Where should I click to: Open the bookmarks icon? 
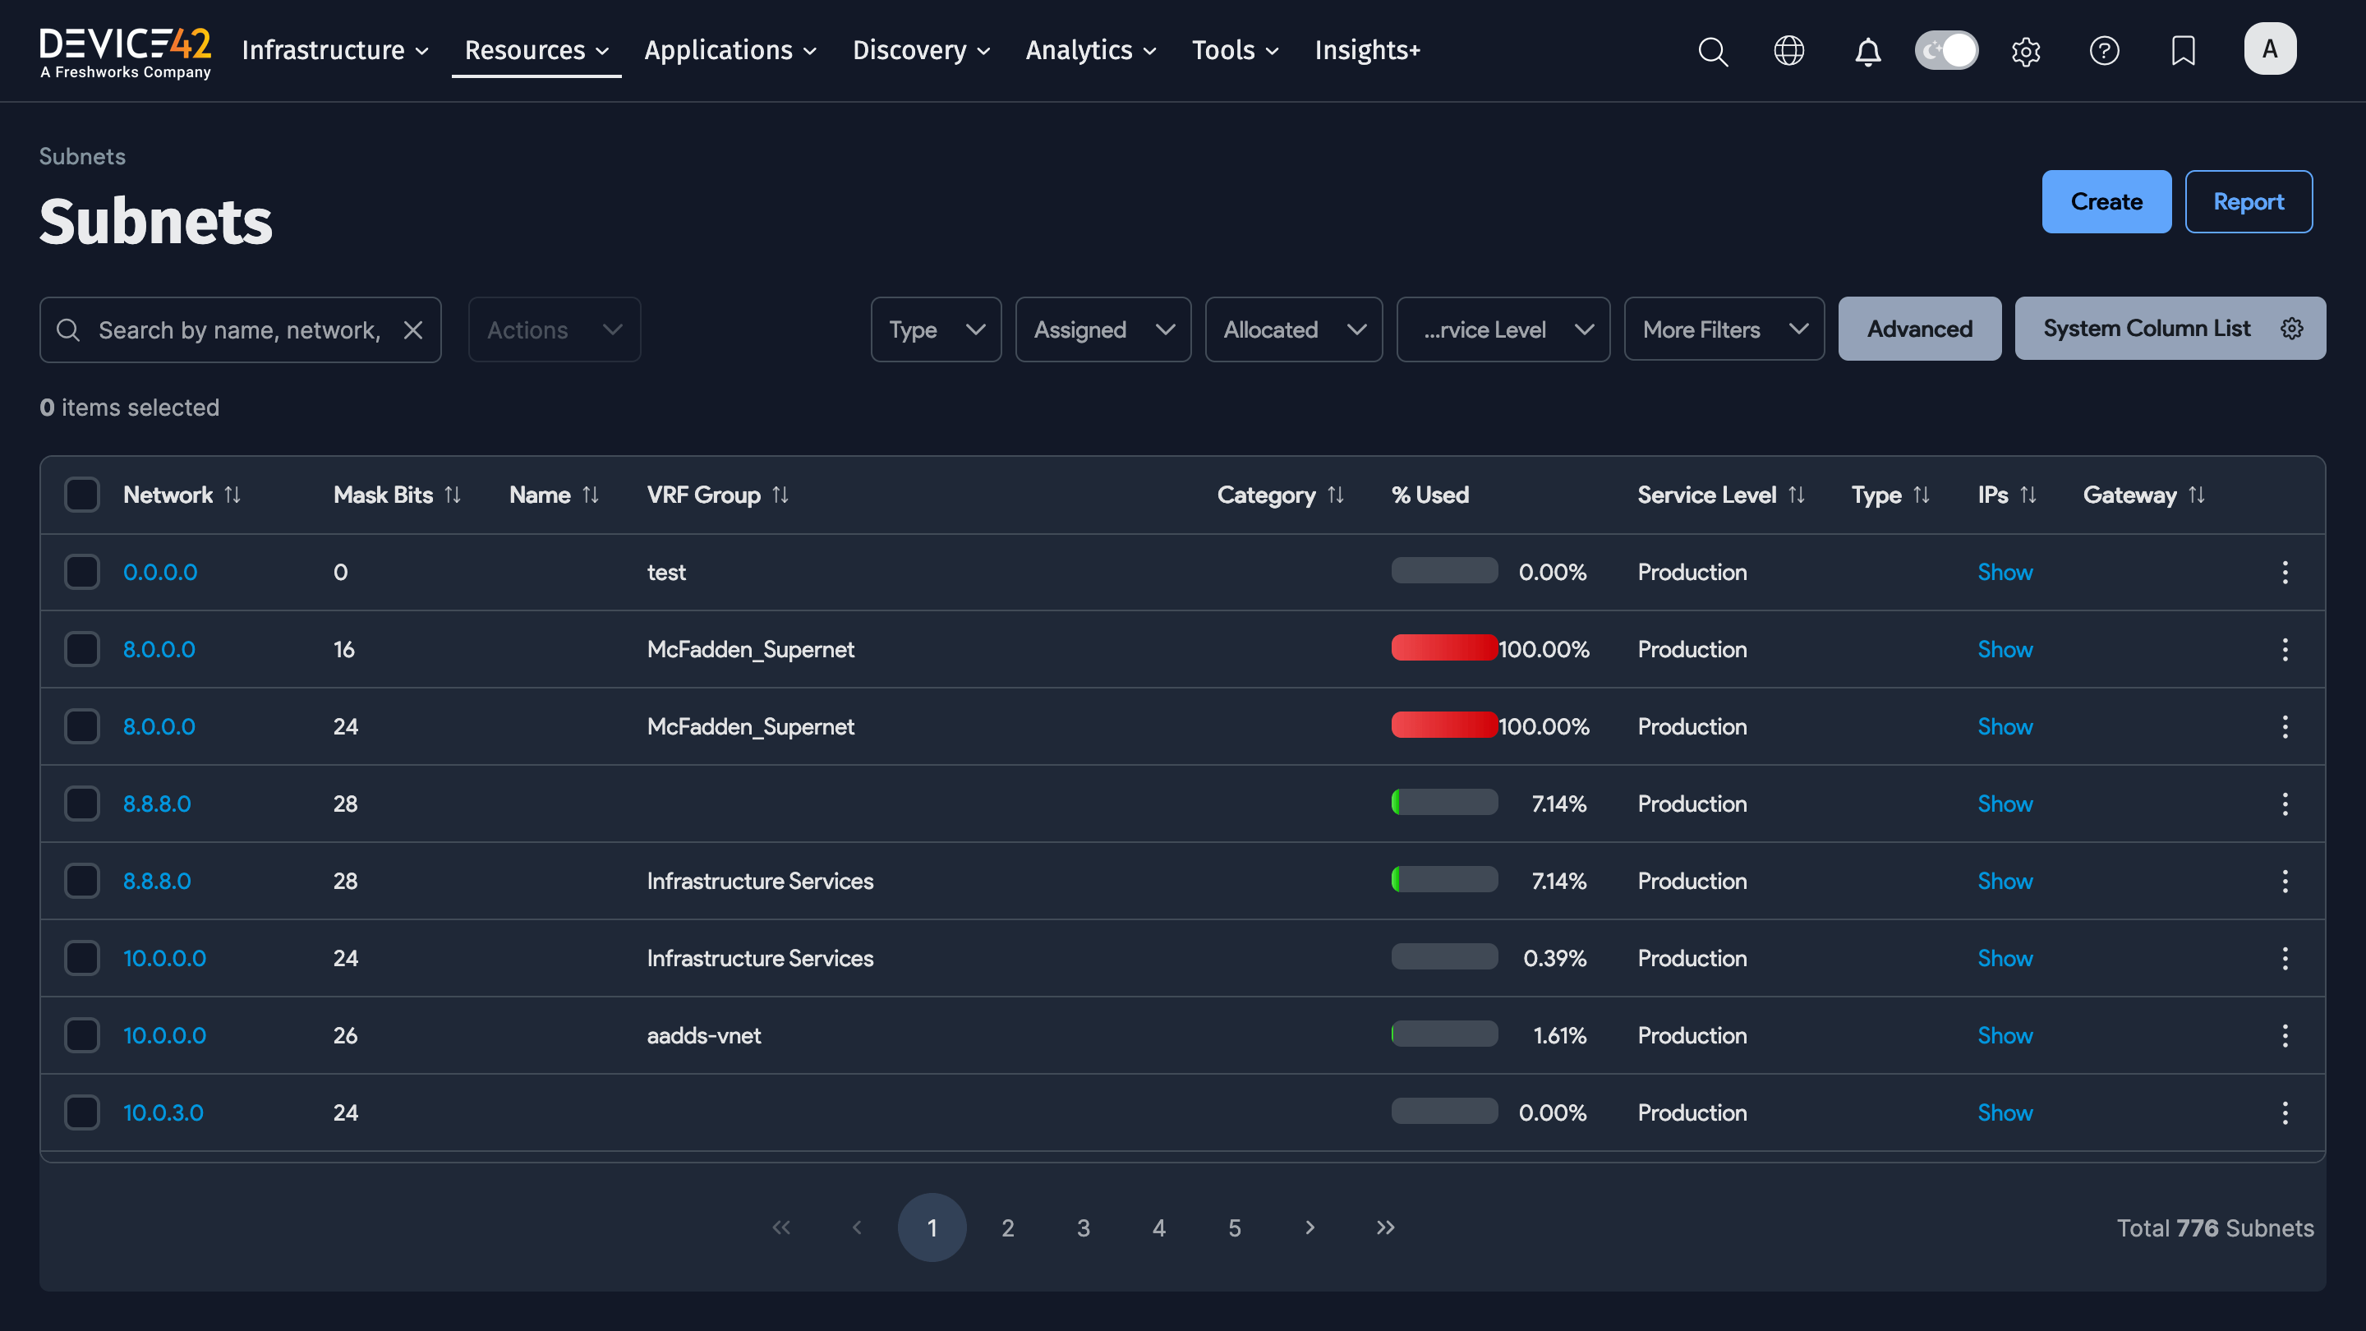click(x=2184, y=50)
